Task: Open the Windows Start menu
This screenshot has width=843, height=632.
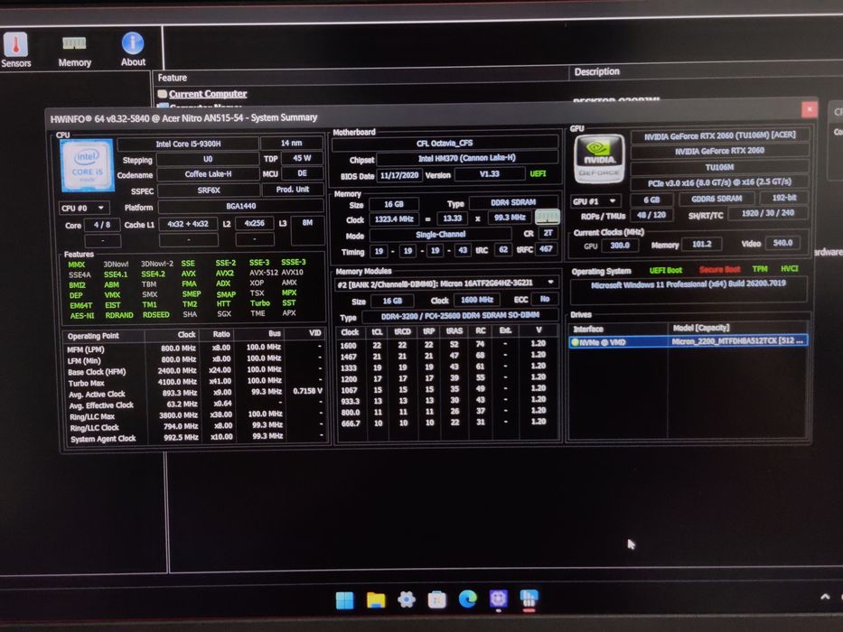Action: pos(344,599)
